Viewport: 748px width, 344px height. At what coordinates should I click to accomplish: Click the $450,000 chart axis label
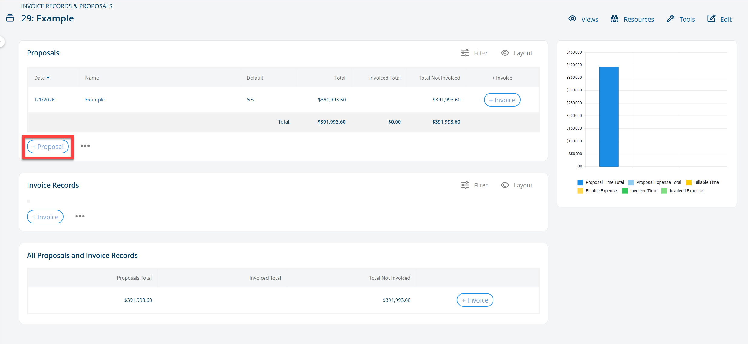[x=574, y=52]
